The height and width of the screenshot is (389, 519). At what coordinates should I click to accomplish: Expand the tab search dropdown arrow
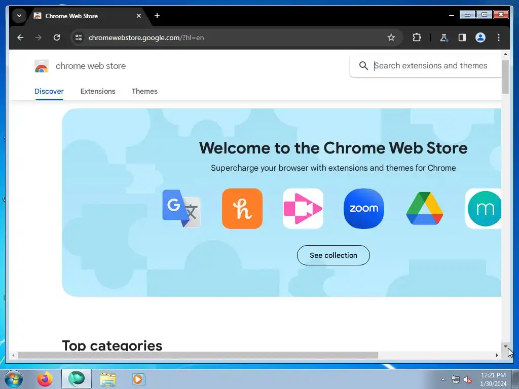pyautogui.click(x=19, y=16)
